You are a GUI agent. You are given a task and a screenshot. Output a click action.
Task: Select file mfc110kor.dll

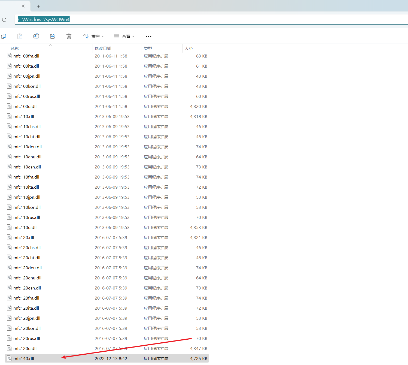[27, 207]
